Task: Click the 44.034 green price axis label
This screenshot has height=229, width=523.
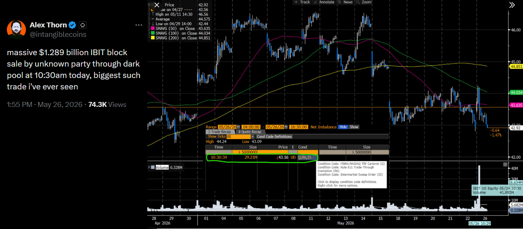Action: point(515,92)
